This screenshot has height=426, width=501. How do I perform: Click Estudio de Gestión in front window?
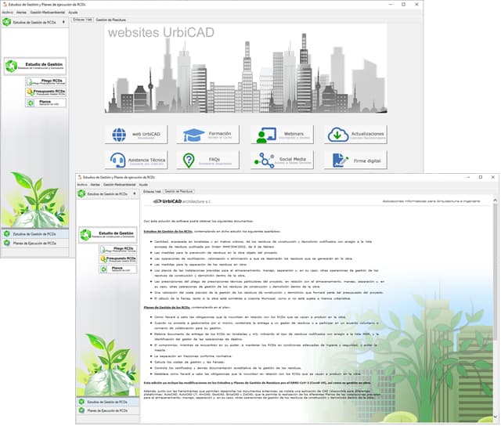coord(108,235)
